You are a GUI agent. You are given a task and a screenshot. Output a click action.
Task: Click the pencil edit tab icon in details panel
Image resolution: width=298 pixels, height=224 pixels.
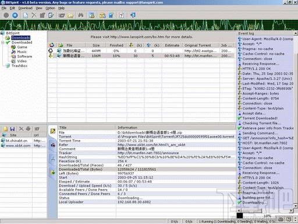pyautogui.click(x=53, y=131)
